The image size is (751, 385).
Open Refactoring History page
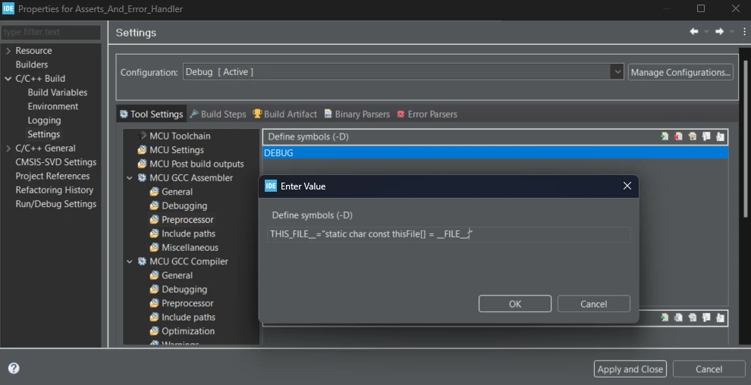[54, 190]
